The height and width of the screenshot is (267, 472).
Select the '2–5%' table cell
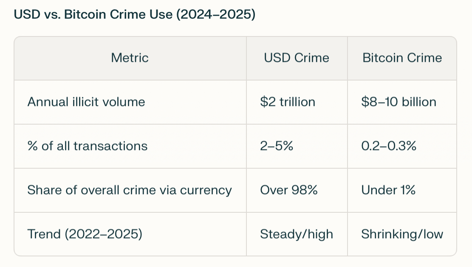[277, 146]
